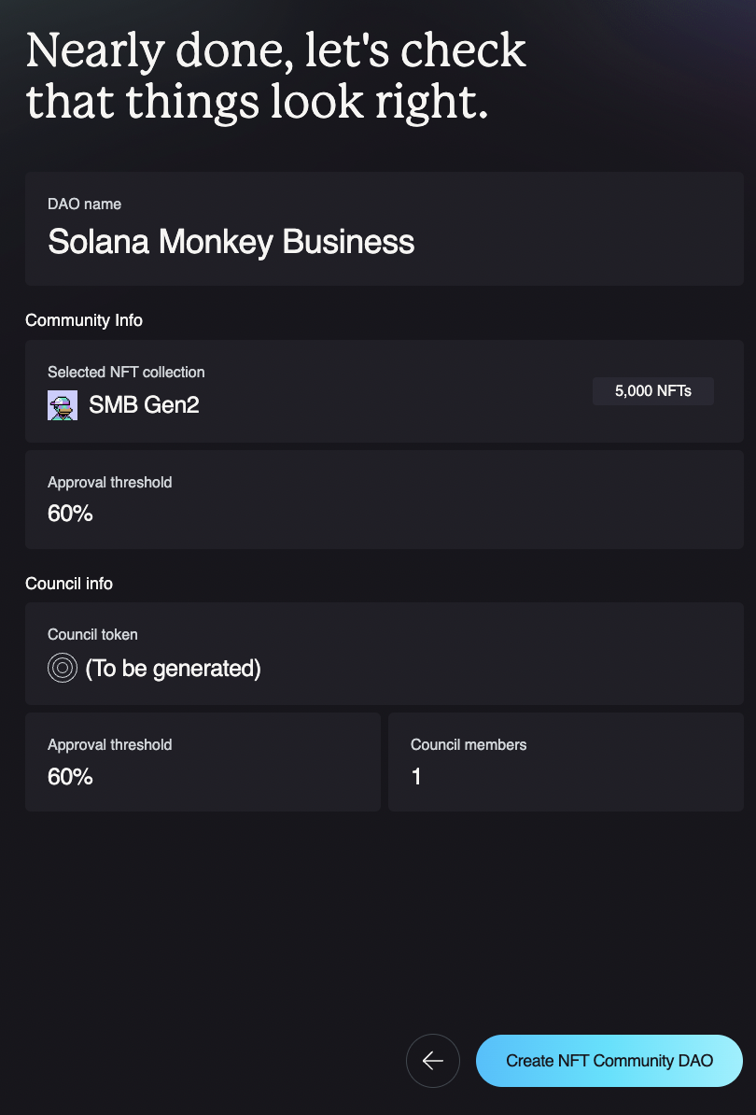
Task: Click the Council members count value 1
Action: (416, 776)
